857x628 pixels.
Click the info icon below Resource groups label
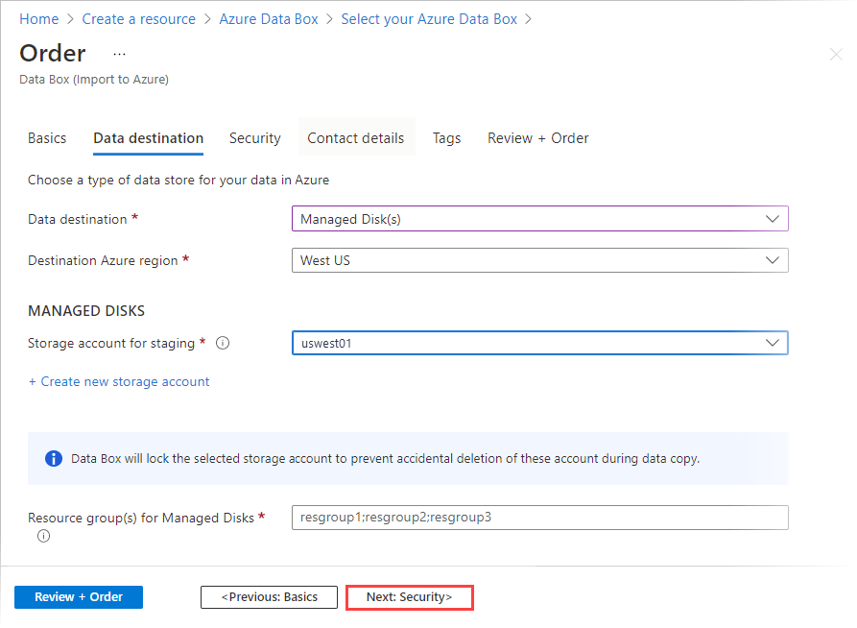point(43,536)
